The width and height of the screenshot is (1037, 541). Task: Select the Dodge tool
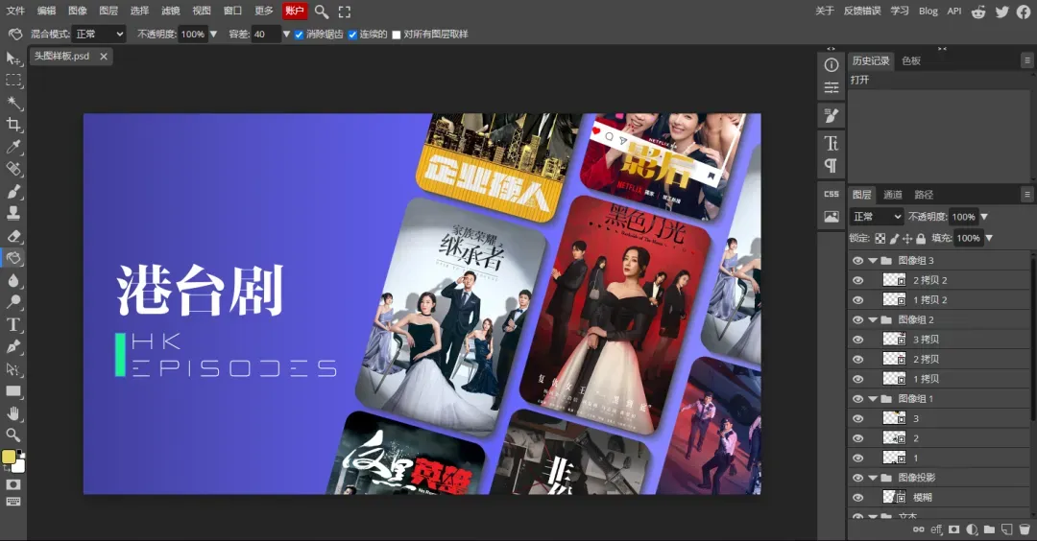click(x=13, y=302)
